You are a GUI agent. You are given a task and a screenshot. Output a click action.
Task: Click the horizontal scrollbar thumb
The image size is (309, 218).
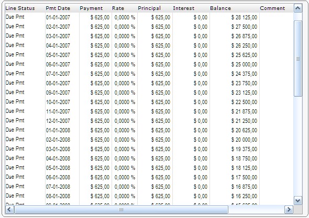point(121,210)
